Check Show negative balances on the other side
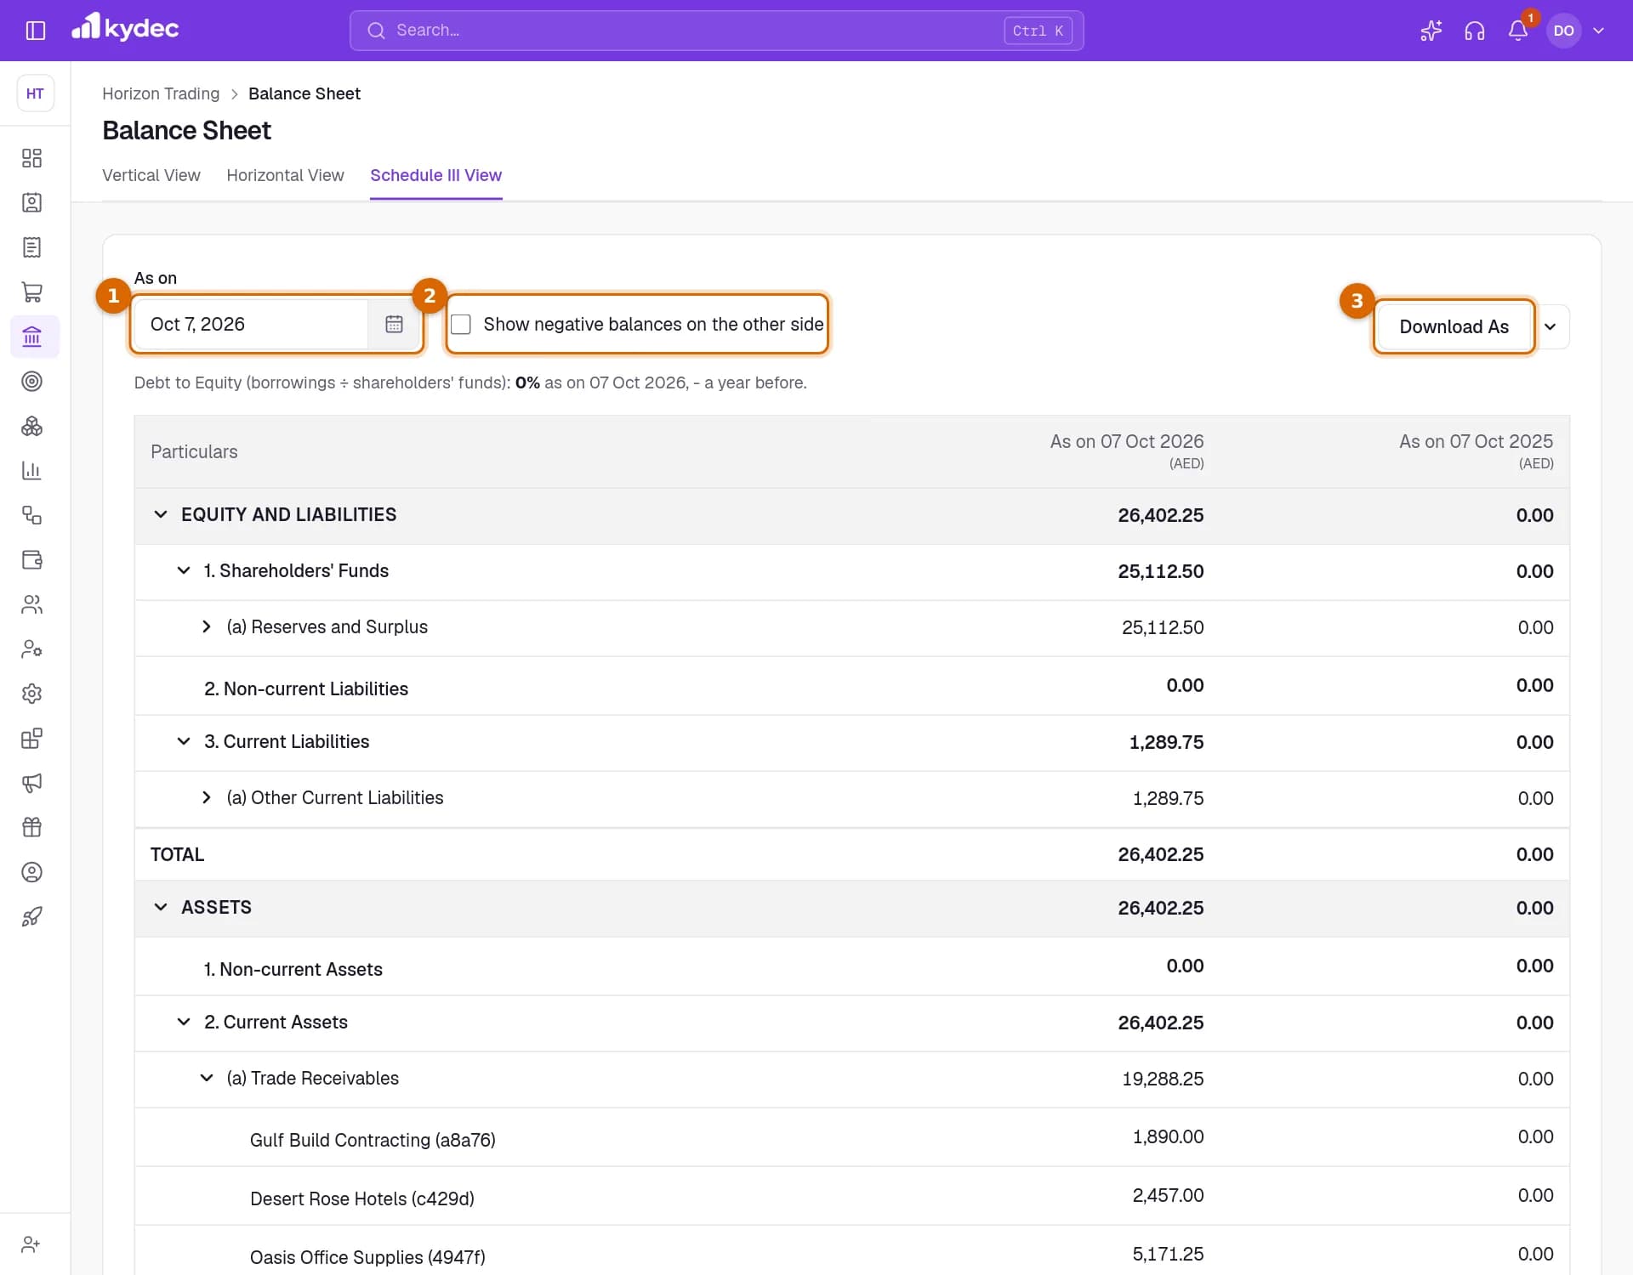1633x1275 pixels. [x=461, y=325]
